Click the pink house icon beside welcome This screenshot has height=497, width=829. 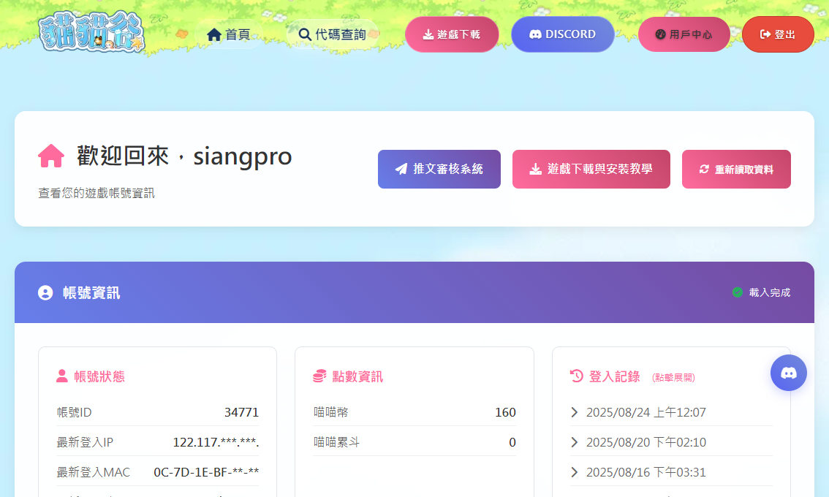pyautogui.click(x=51, y=156)
